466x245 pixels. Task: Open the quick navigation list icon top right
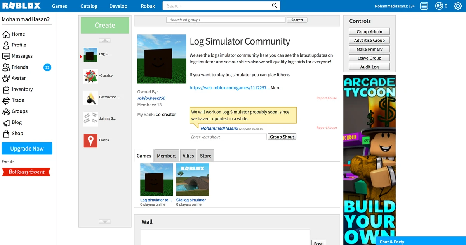tap(424, 6)
